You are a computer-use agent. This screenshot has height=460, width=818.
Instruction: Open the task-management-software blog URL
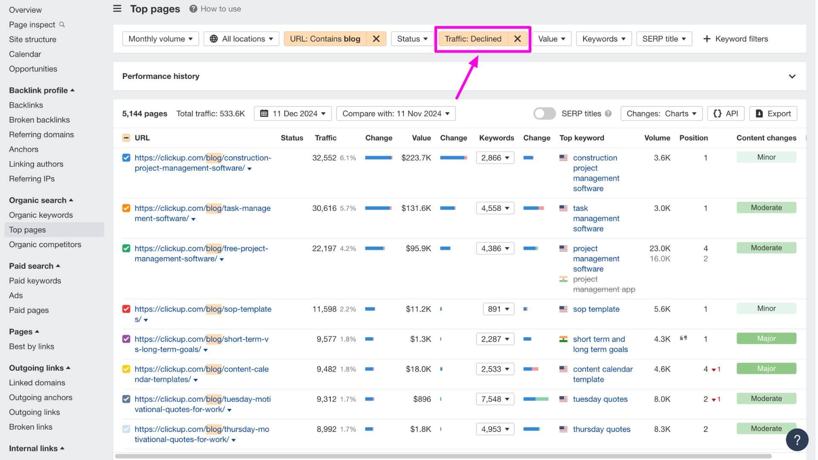[x=202, y=213]
